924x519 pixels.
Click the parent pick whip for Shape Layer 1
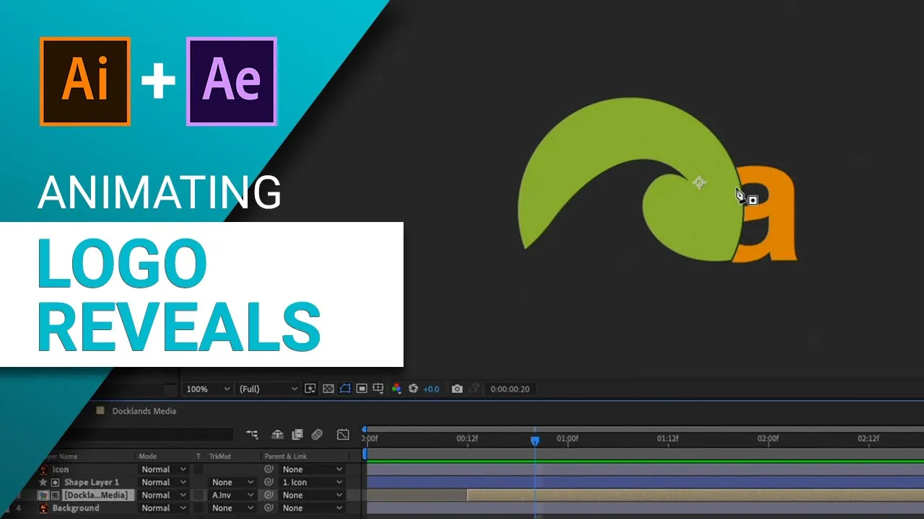[269, 482]
